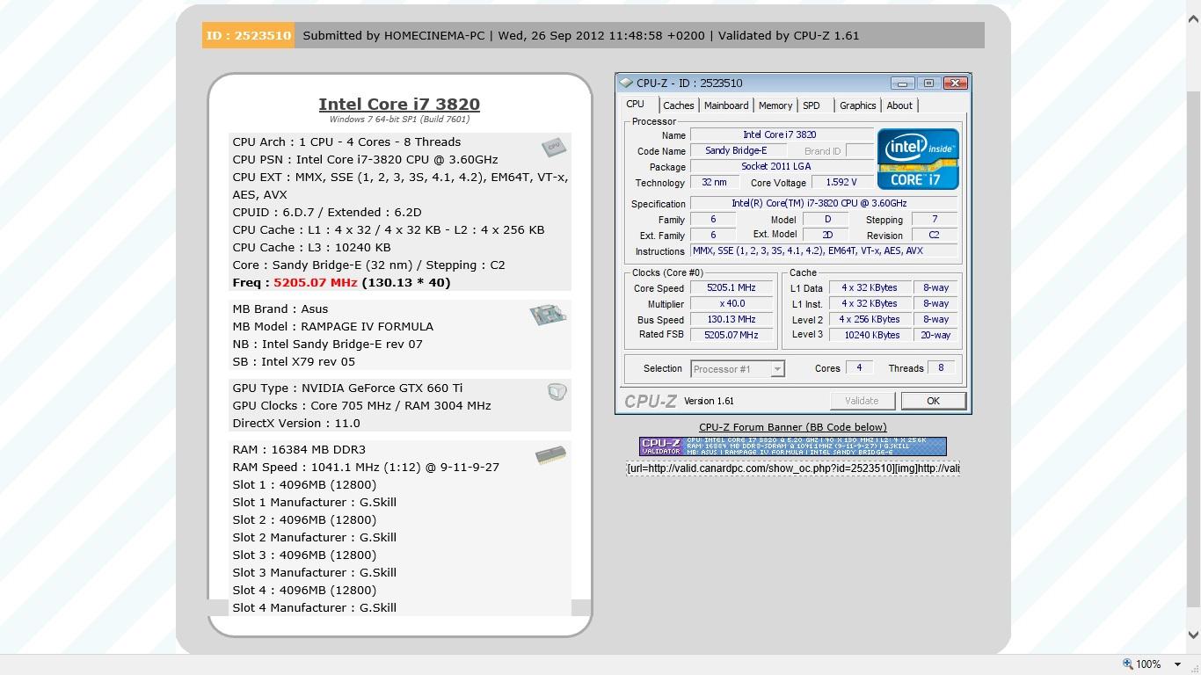Image resolution: width=1201 pixels, height=675 pixels.
Task: Click the BB code URL input field
Action: [x=793, y=468]
